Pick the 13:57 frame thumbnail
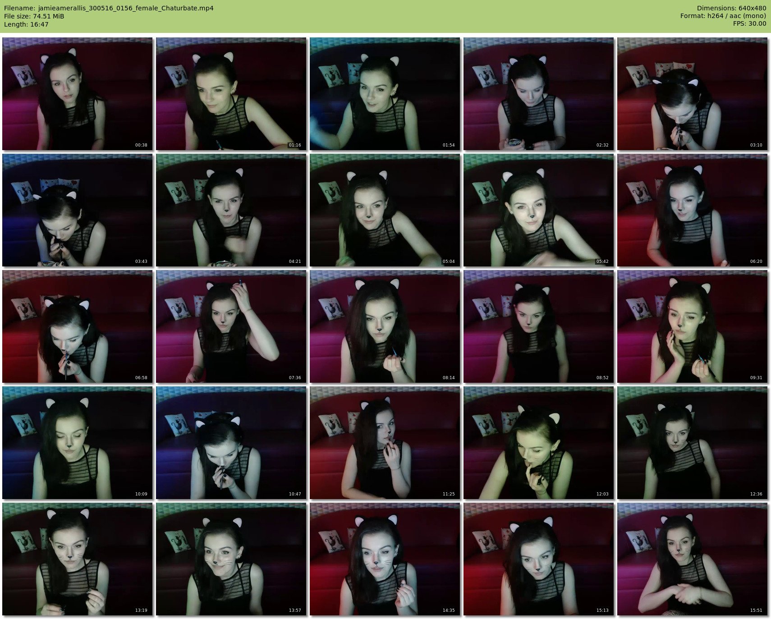771x619 pixels. [231, 559]
